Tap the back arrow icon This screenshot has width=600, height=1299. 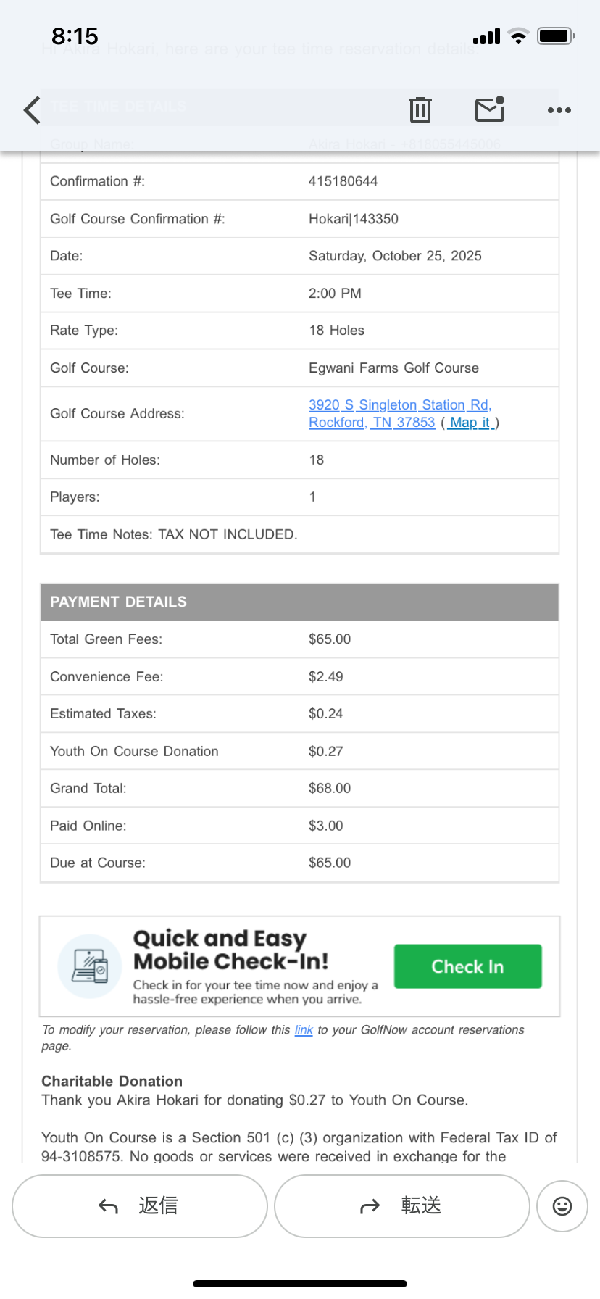pyautogui.click(x=32, y=110)
